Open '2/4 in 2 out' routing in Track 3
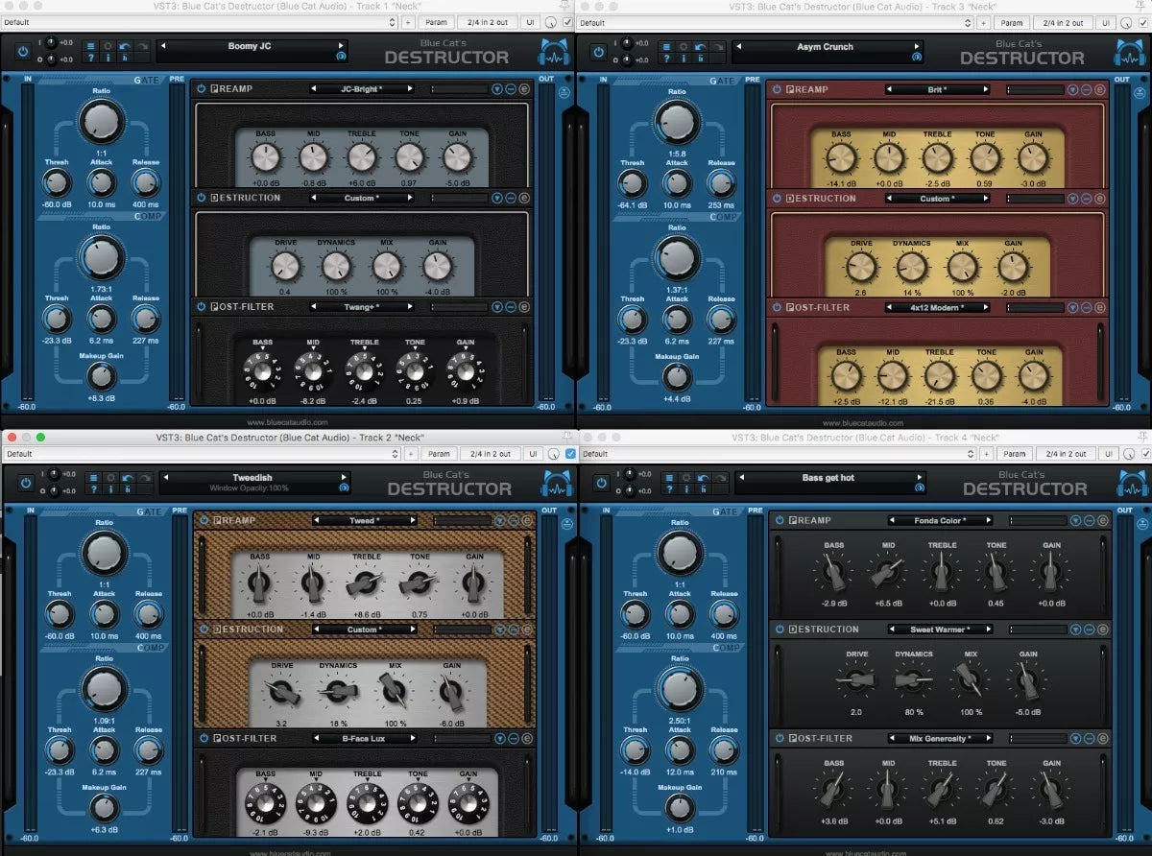The image size is (1152, 856). click(1065, 22)
